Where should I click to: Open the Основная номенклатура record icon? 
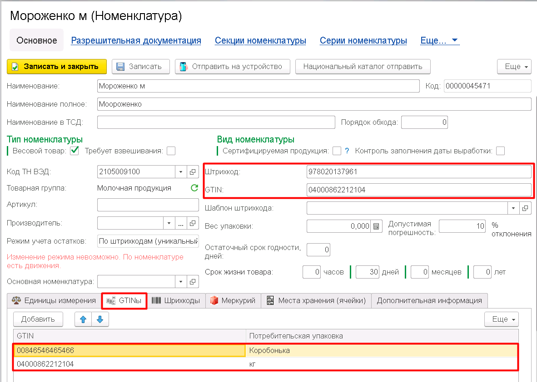pyautogui.click(x=193, y=282)
